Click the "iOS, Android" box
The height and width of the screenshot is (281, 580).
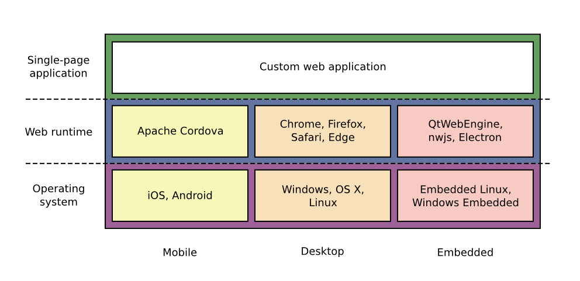[179, 196]
